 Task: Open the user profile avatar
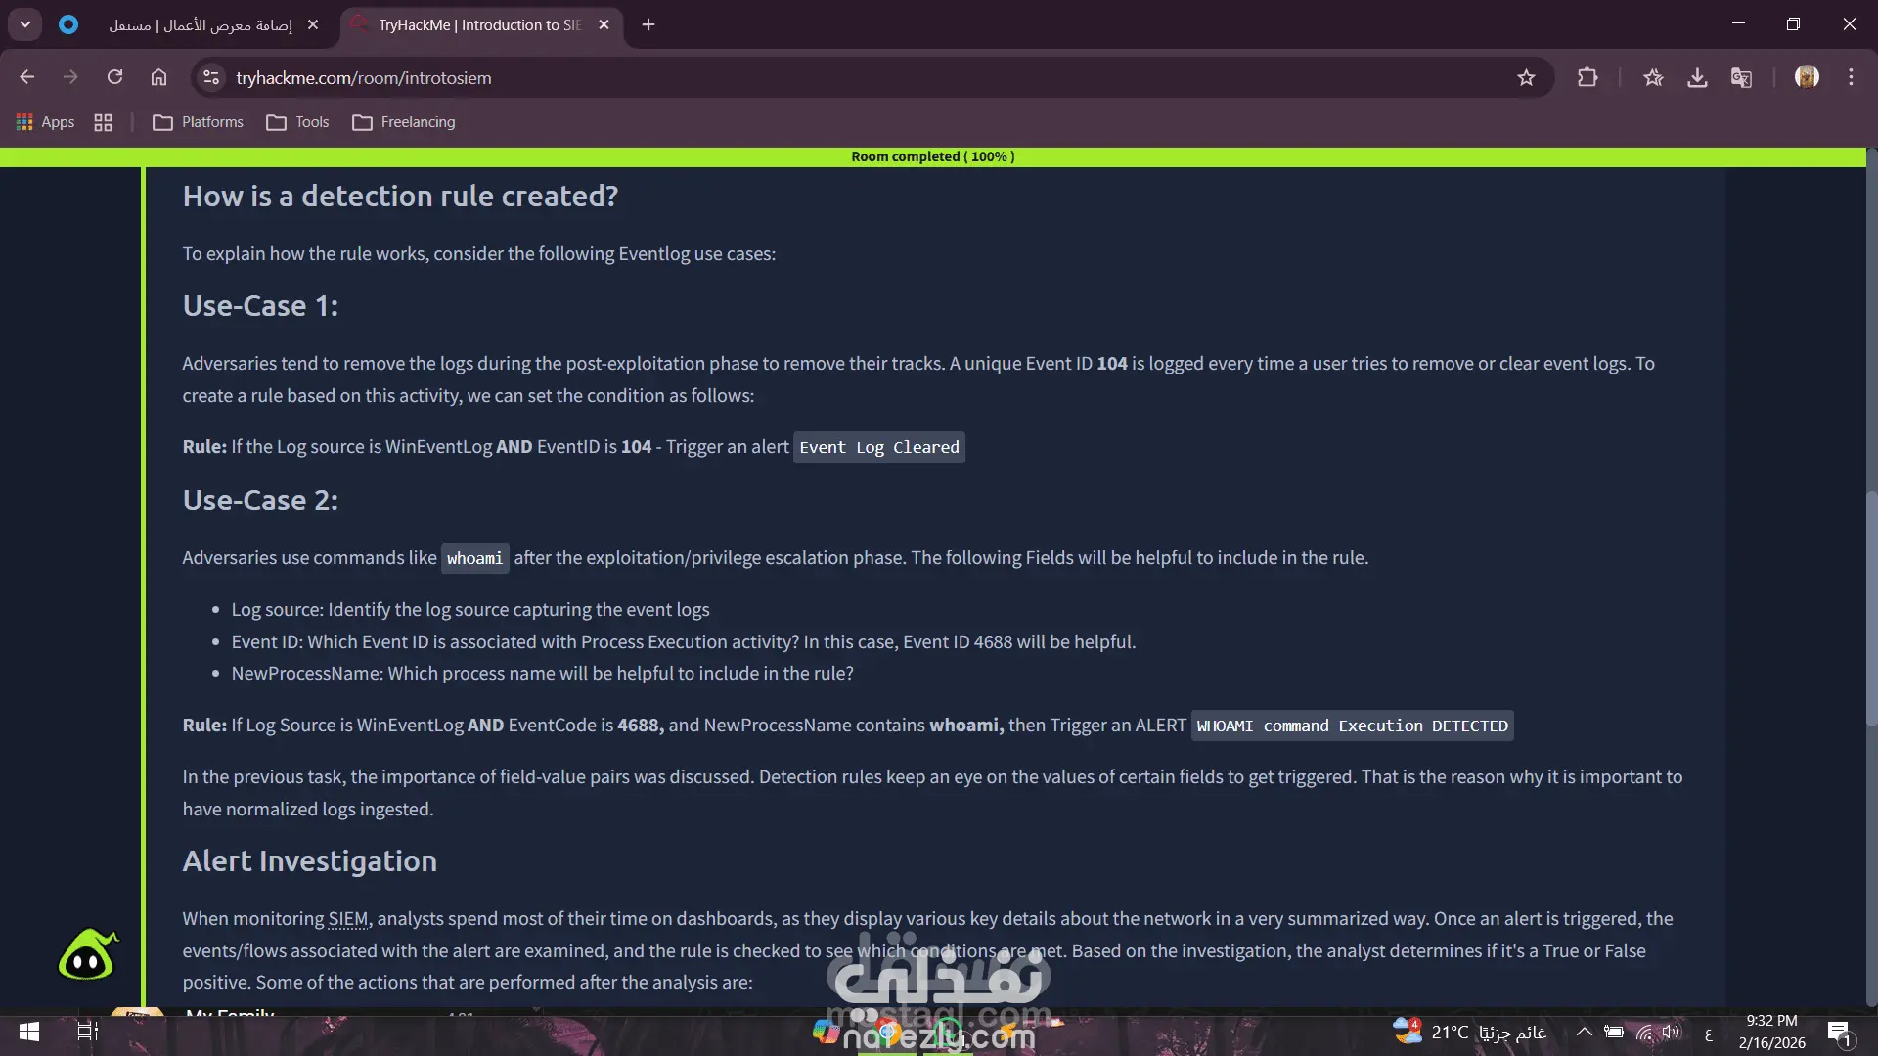pos(1807,77)
